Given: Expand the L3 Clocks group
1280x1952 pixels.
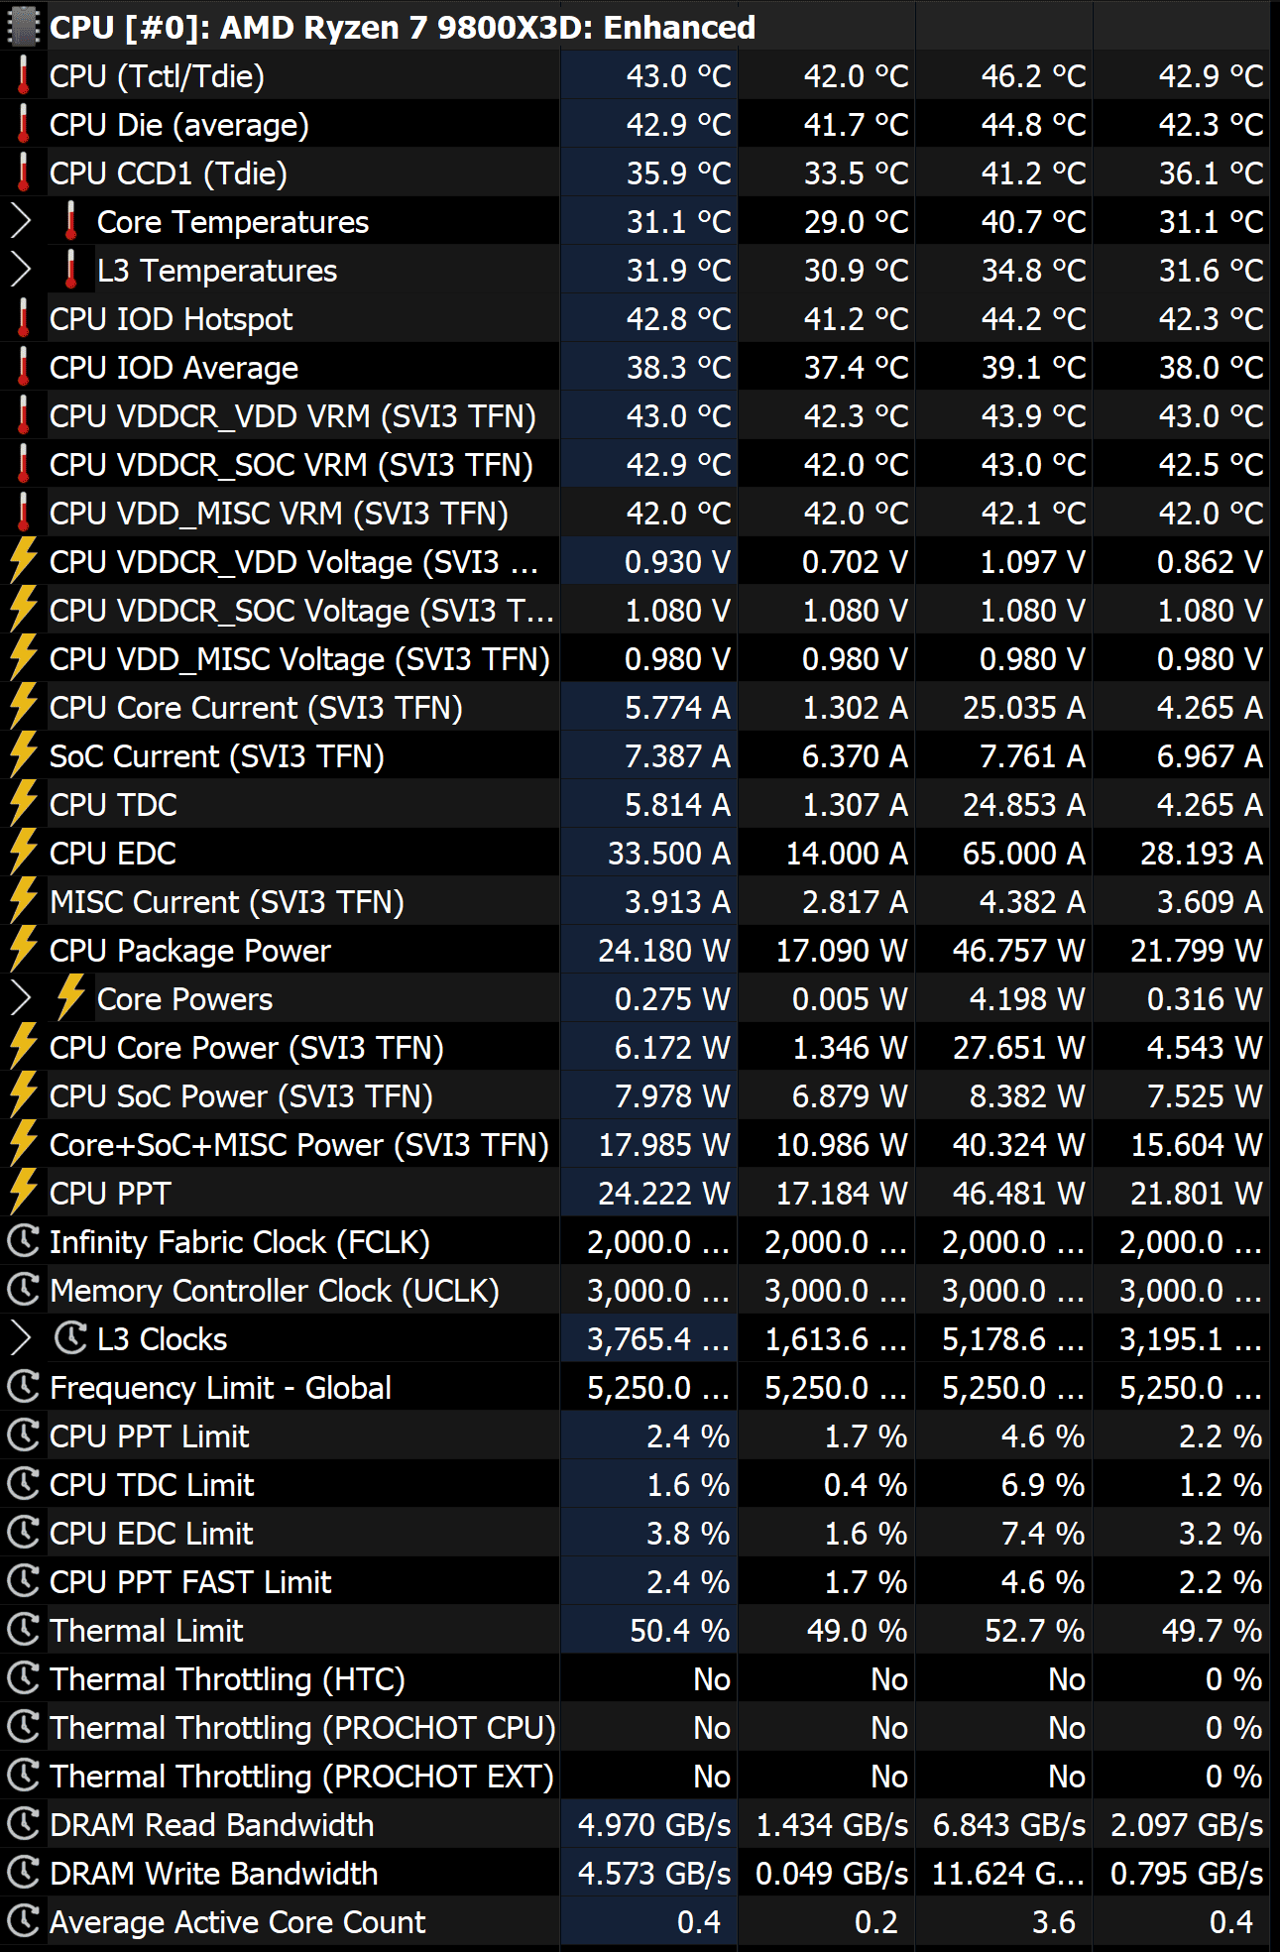Looking at the screenshot, I should coord(21,1338).
